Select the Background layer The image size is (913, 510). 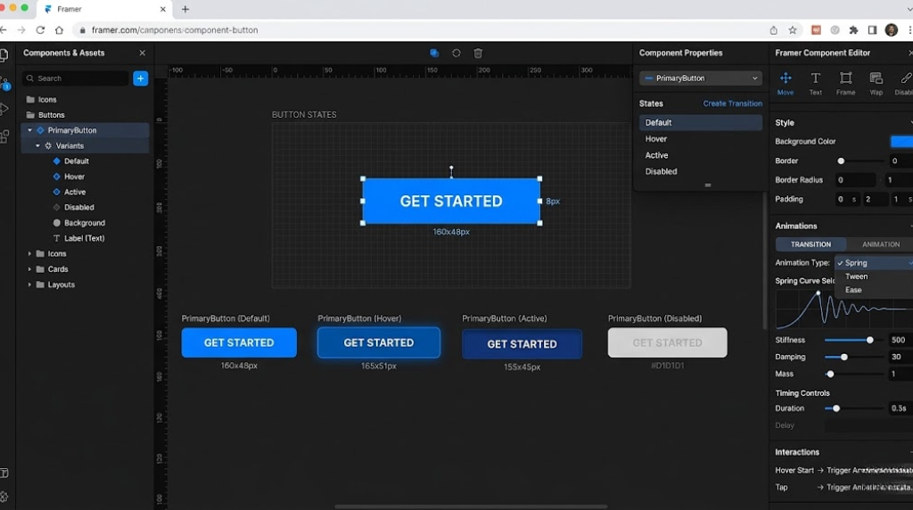coord(85,222)
